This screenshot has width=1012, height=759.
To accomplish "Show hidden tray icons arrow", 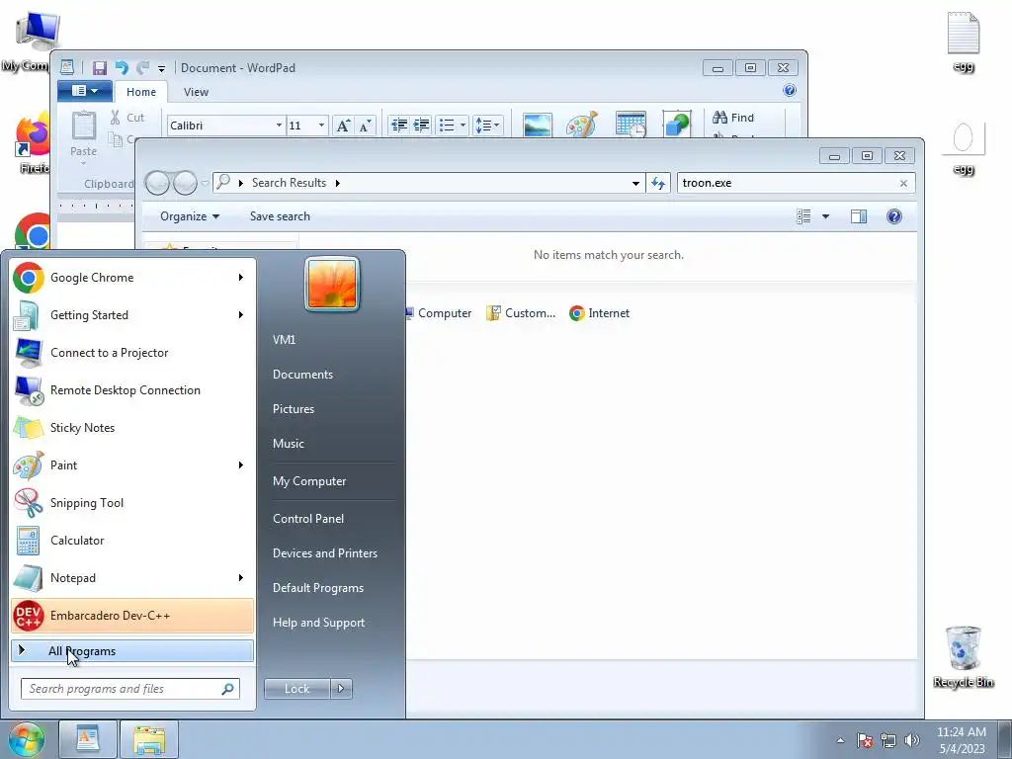I will (x=840, y=741).
